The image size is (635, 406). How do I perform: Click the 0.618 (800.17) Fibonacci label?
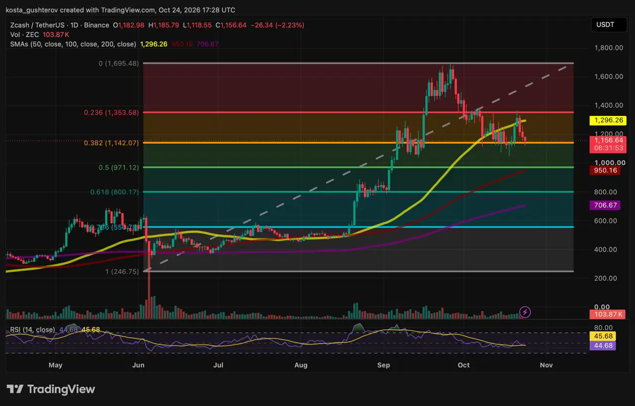114,192
